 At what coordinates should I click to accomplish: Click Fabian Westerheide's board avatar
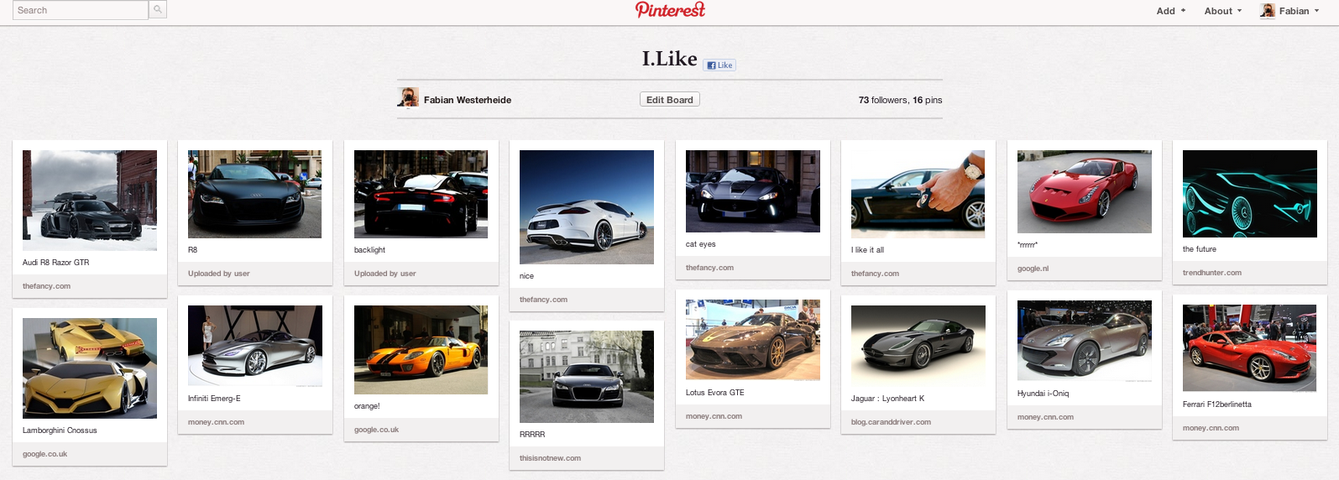[x=408, y=97]
